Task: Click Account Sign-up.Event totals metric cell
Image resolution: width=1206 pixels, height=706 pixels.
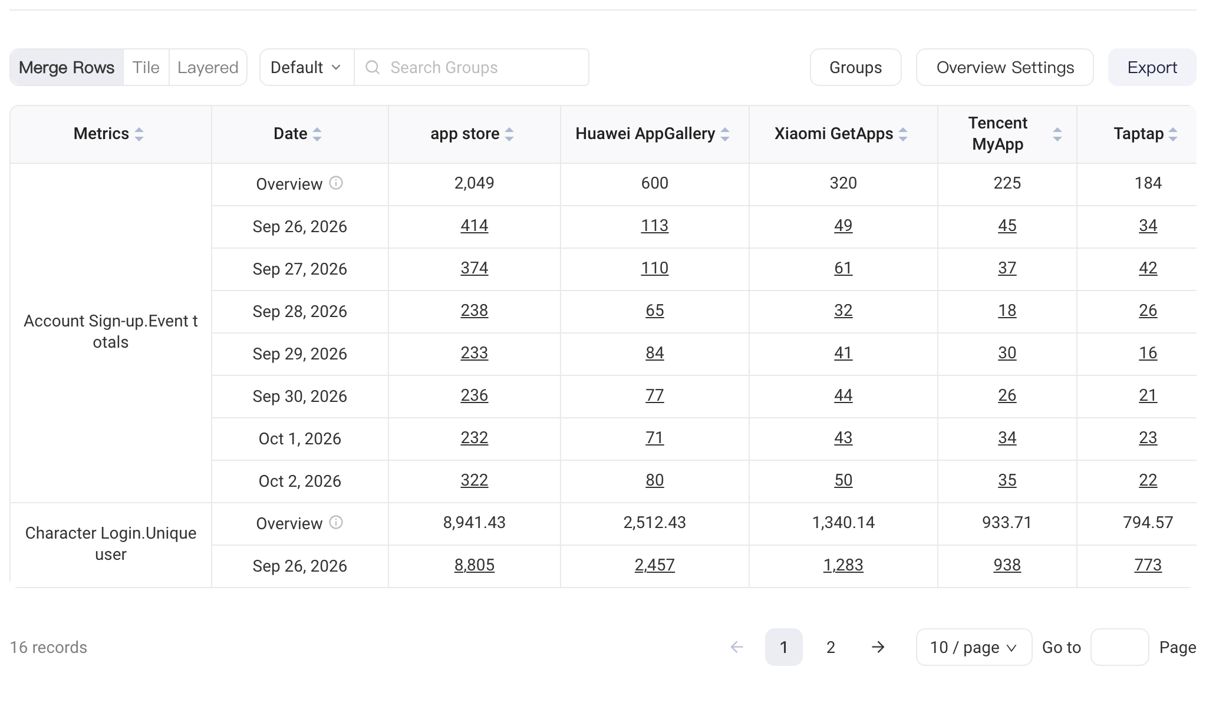Action: (x=111, y=332)
